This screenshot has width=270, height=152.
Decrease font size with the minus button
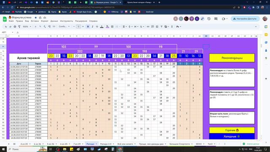[74, 27]
